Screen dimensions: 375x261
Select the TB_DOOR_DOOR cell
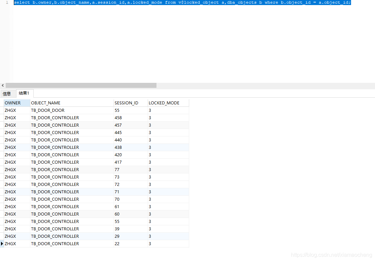[x=72, y=110]
